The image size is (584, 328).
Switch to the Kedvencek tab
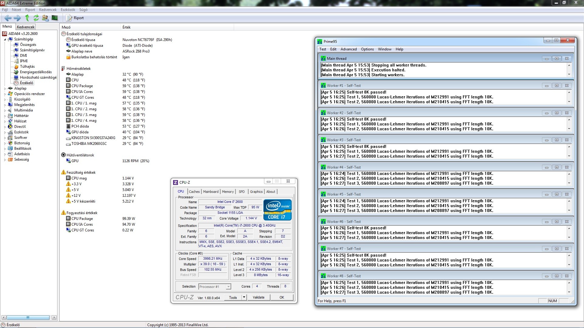point(26,27)
